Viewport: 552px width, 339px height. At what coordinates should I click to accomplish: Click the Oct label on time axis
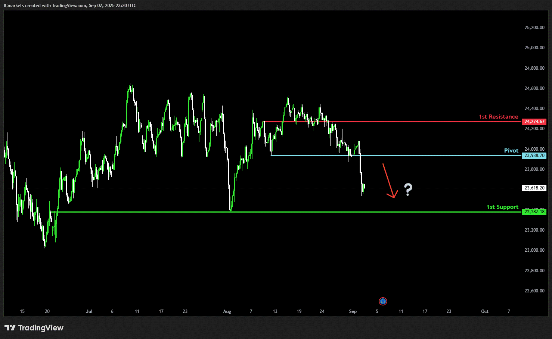485,311
